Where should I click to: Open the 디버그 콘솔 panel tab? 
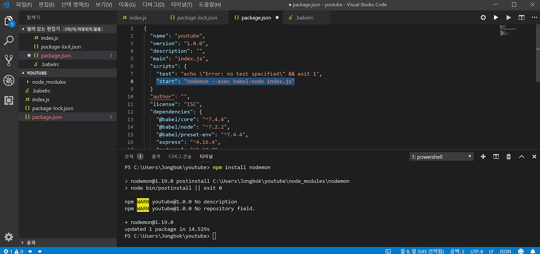(x=180, y=157)
